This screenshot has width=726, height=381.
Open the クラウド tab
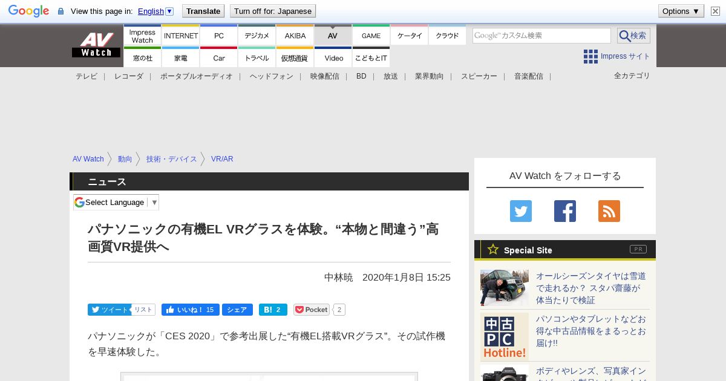click(448, 35)
